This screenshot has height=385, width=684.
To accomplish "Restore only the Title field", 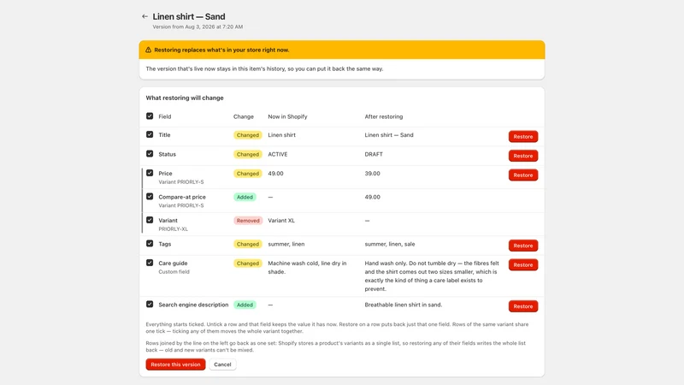I will (523, 137).
